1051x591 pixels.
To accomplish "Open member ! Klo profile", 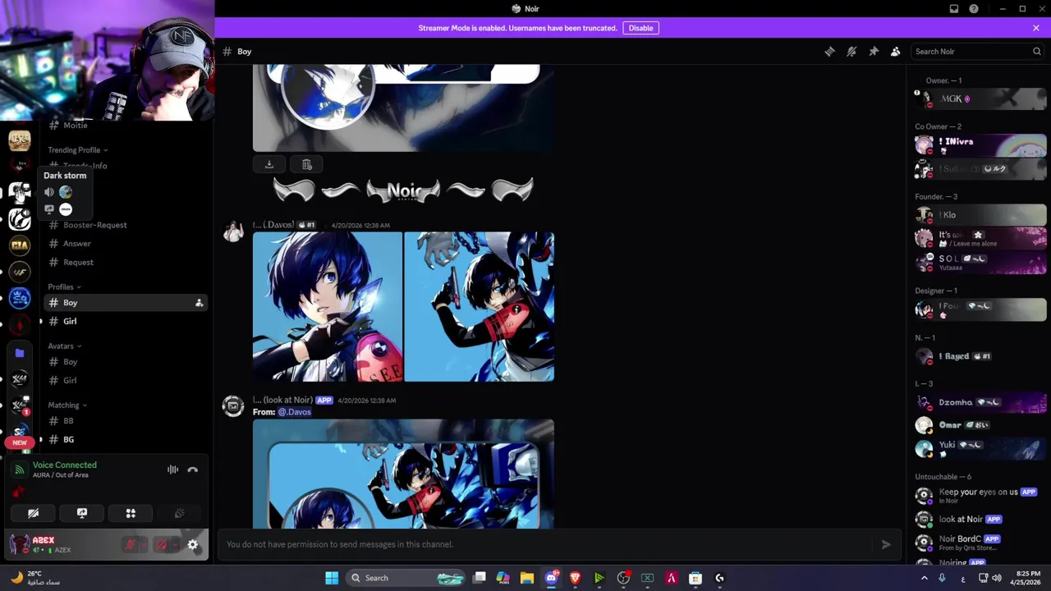I will click(980, 215).
